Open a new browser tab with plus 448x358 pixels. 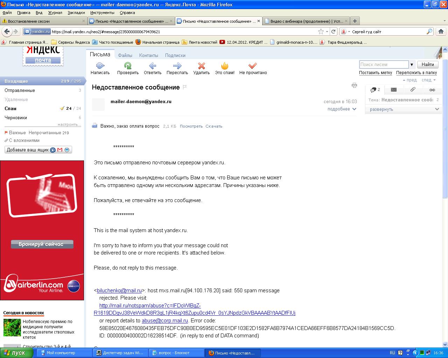click(x=355, y=21)
